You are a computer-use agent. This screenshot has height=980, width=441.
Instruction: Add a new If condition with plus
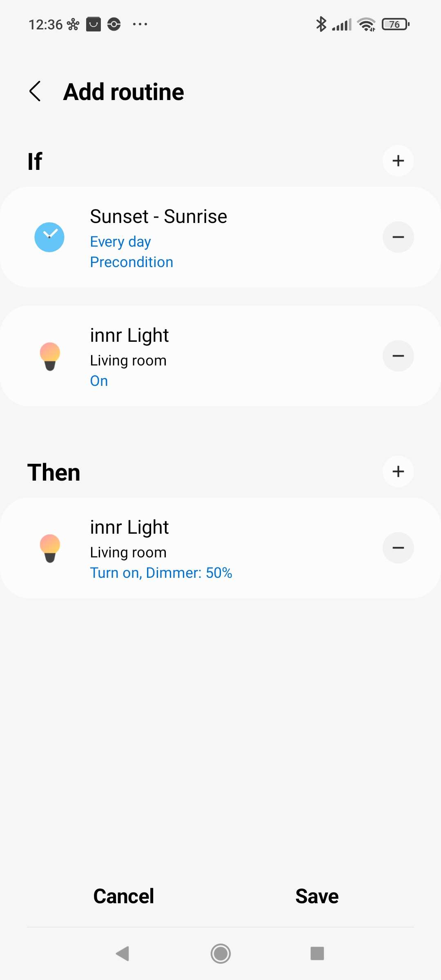398,161
